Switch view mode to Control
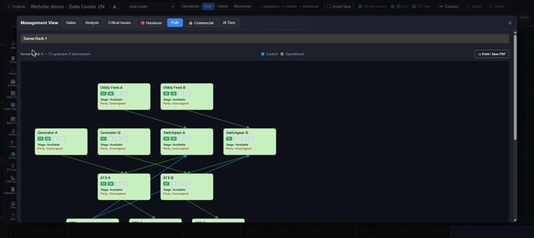Image resolution: width=534 pixels, height=238 pixels. click(x=222, y=6)
